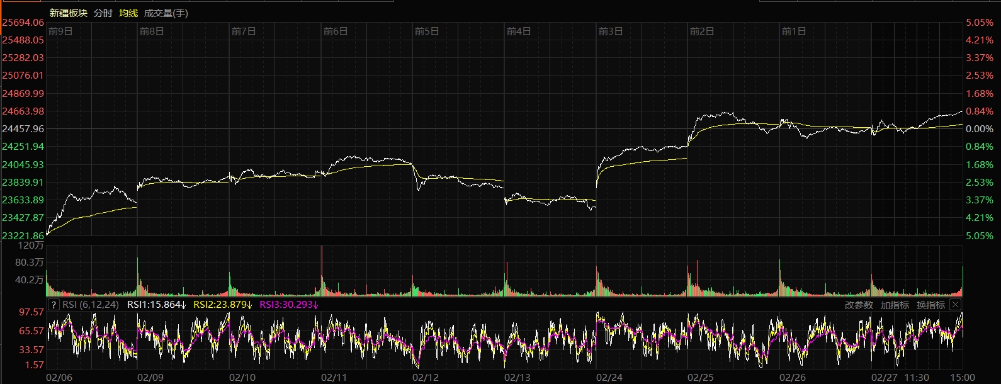Click the 成交量(手) volume label
Viewport: 1001px width, 384px height.
point(166,13)
